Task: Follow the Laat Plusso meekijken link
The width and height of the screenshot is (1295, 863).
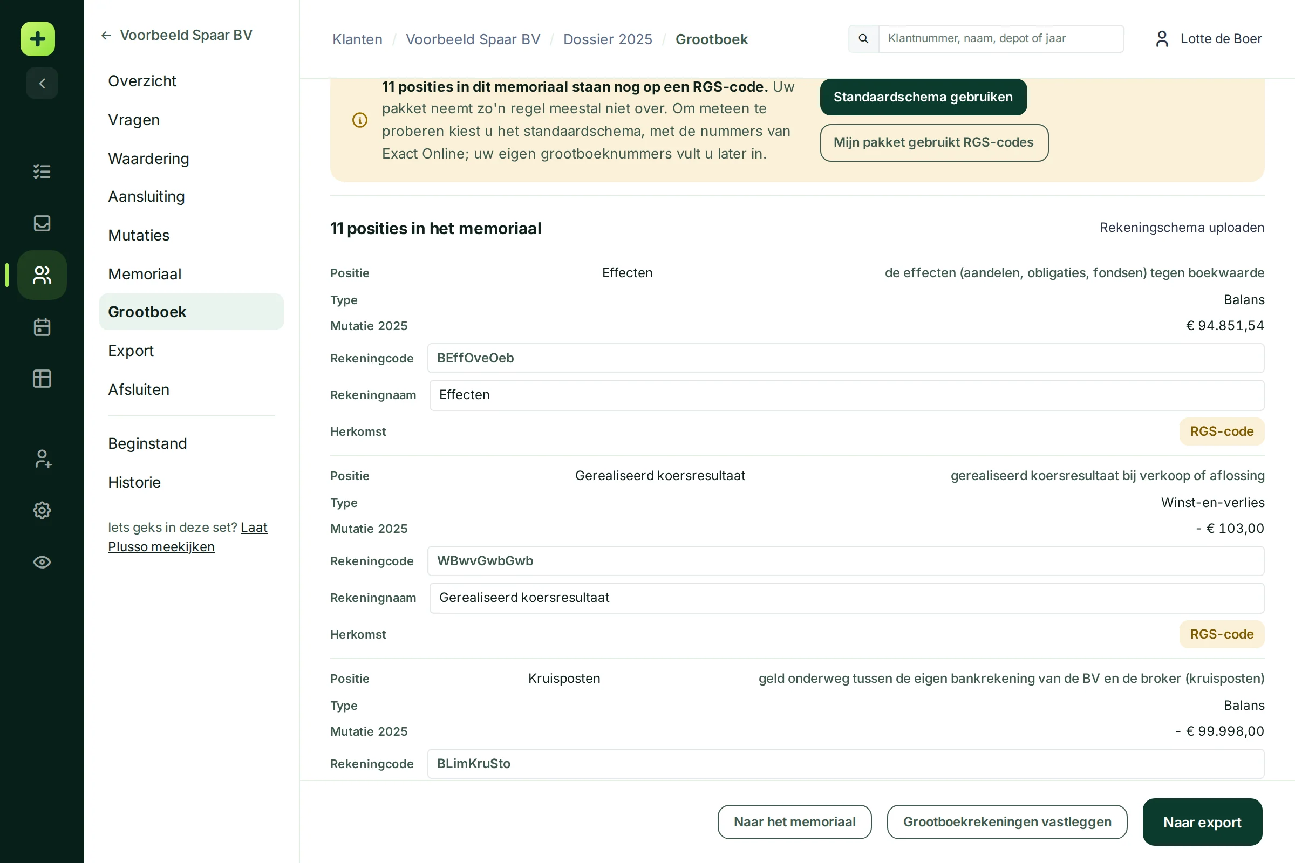Action: tap(187, 537)
